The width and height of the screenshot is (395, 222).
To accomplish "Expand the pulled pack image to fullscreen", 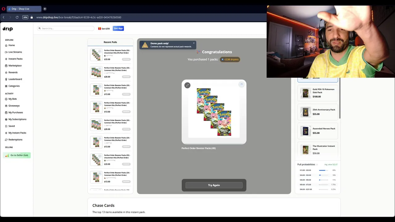I will 187,85.
